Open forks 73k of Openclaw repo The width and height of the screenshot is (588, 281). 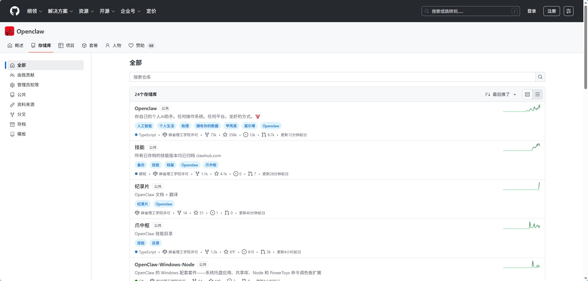pos(211,135)
